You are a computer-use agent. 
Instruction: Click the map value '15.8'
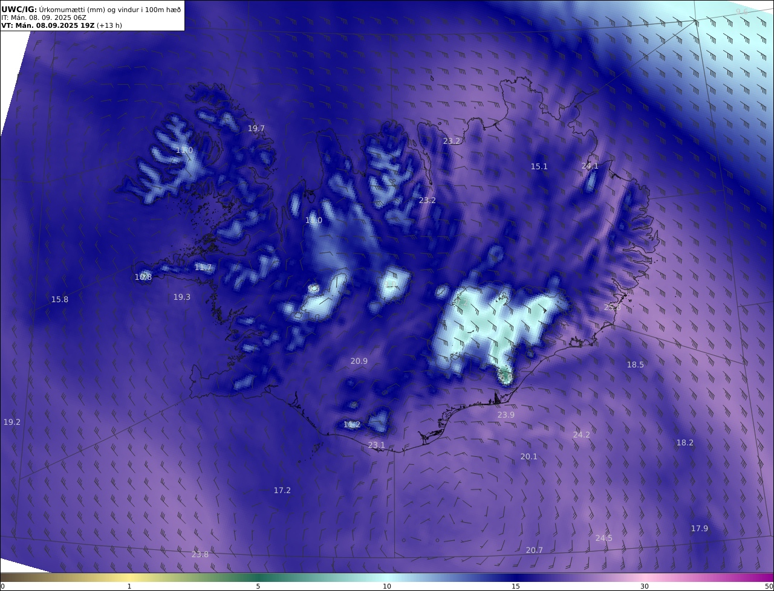click(60, 299)
